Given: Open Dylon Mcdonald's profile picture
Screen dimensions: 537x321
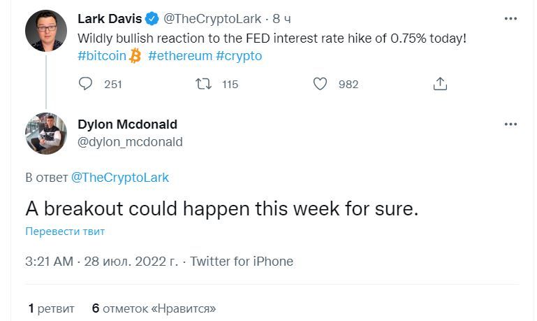Looking at the screenshot, I should 46,134.
